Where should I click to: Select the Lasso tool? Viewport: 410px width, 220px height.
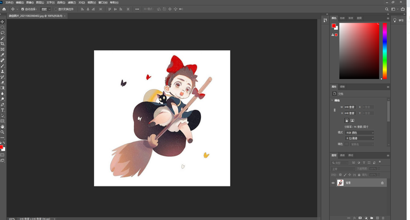[x=2, y=32]
